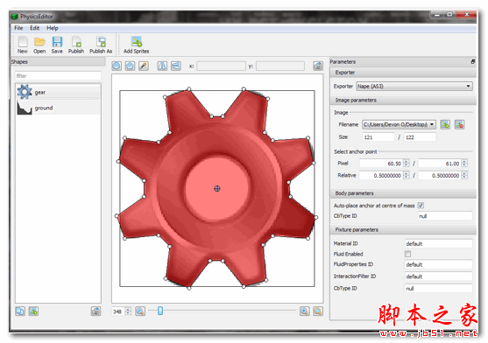The image size is (488, 343).
Task: Click the Shapes panel title
Action: click(x=19, y=61)
